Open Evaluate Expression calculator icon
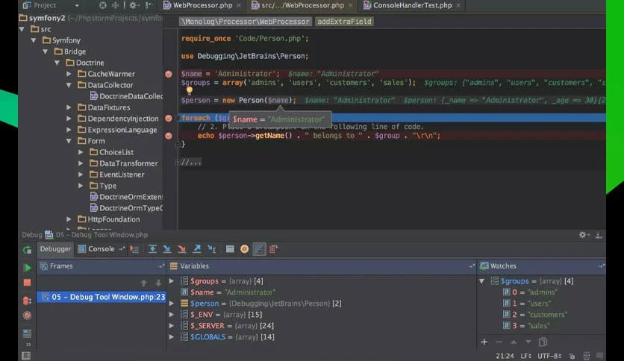Image resolution: width=624 pixels, height=361 pixels. click(x=230, y=249)
